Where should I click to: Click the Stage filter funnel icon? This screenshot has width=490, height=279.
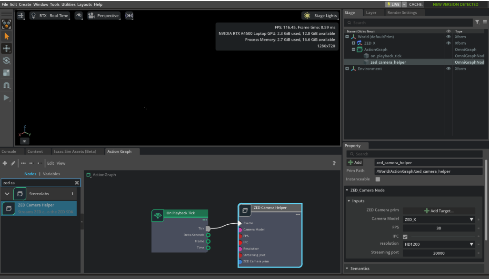pyautogui.click(x=477, y=22)
